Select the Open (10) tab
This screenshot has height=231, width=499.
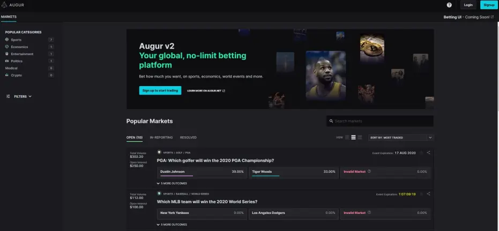pos(135,137)
